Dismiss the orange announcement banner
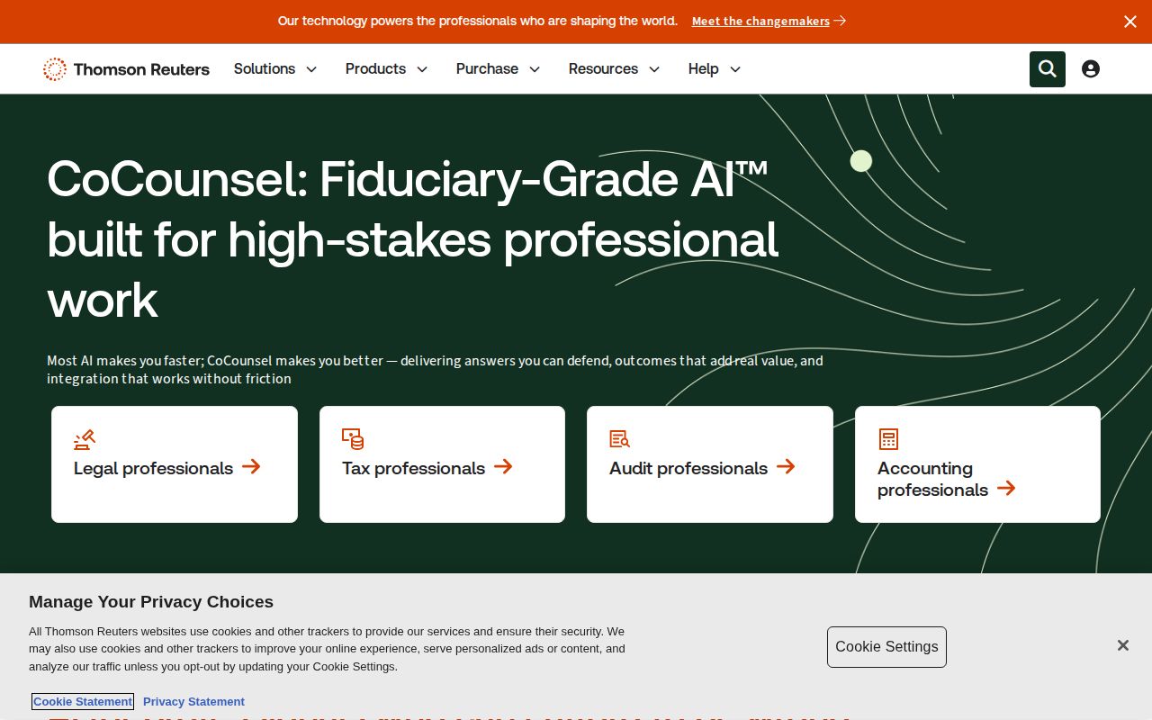Screen dimensions: 1152x720 pos(1130,22)
